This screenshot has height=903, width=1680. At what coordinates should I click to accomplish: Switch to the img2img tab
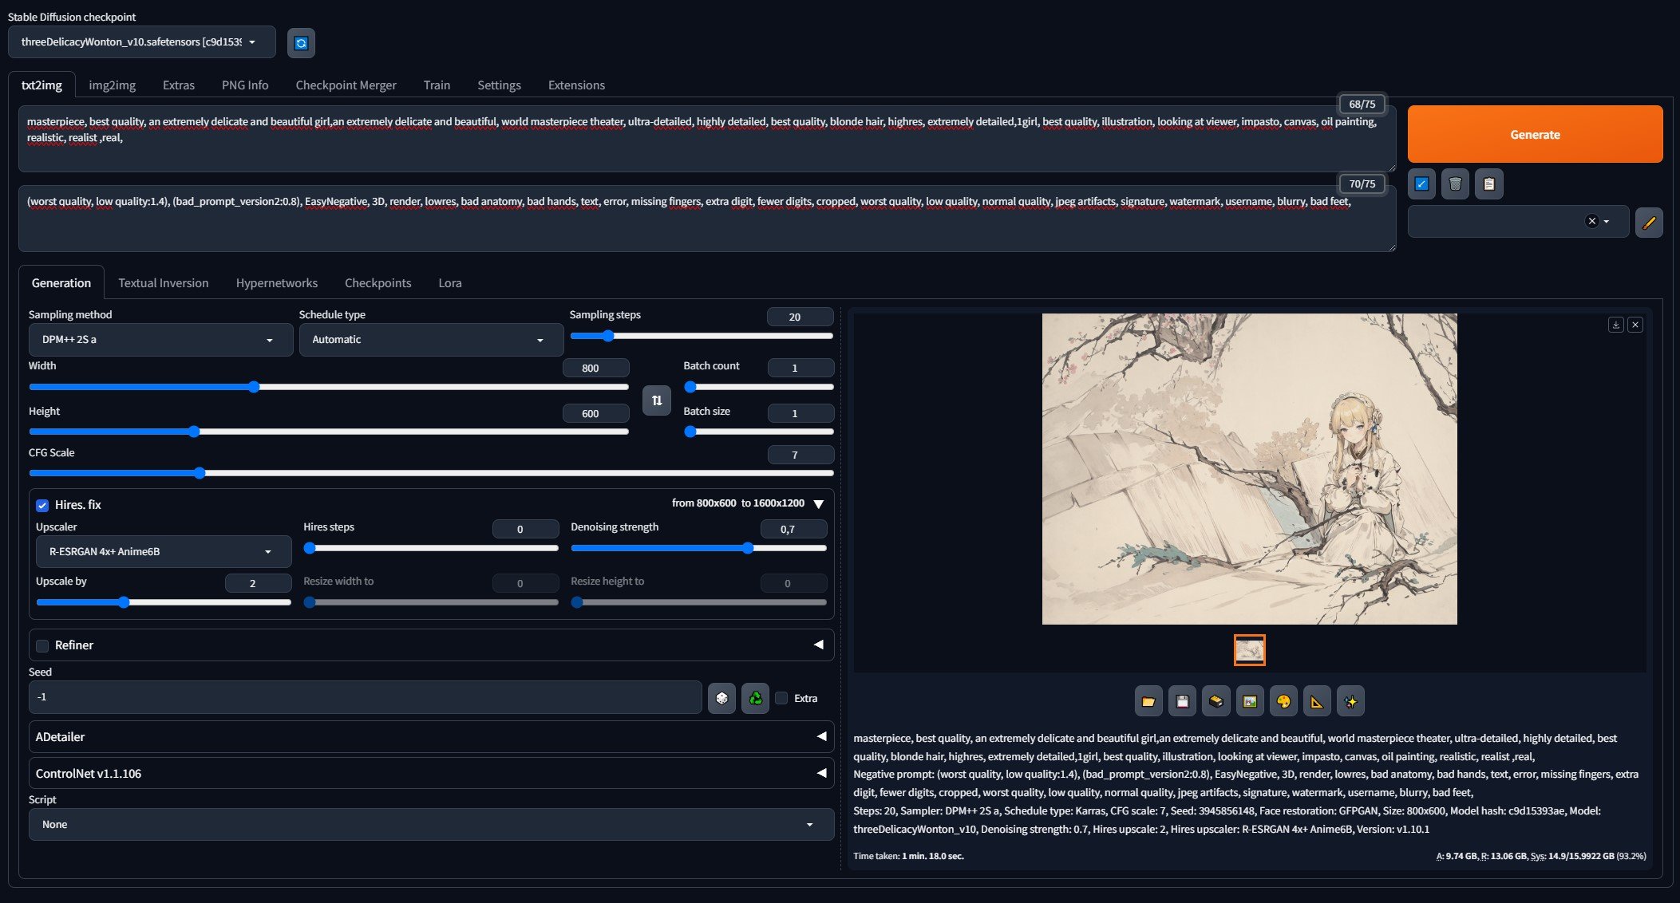pyautogui.click(x=112, y=85)
